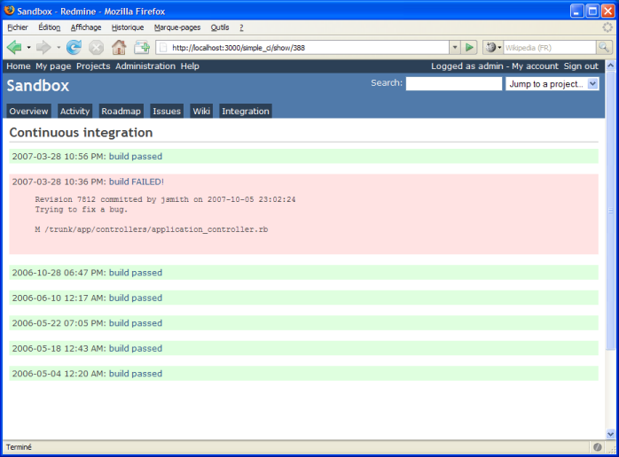Click the Wikipedia search engine icon
This screenshot has height=457, width=619.
point(490,48)
